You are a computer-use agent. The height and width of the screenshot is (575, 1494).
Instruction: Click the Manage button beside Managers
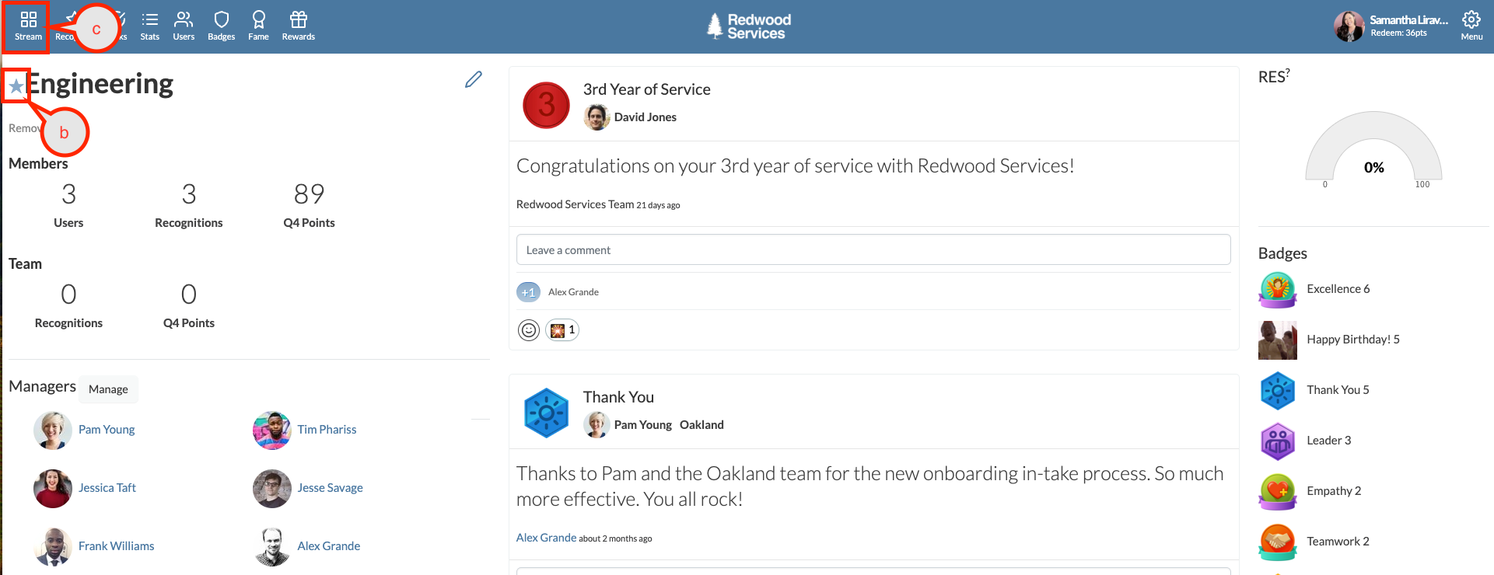click(x=108, y=389)
